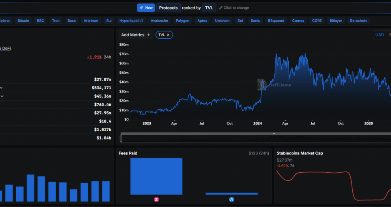Viewport: 391px width, 207px height.
Task: Click the large Fees Paid bar
Action: [x=156, y=176]
